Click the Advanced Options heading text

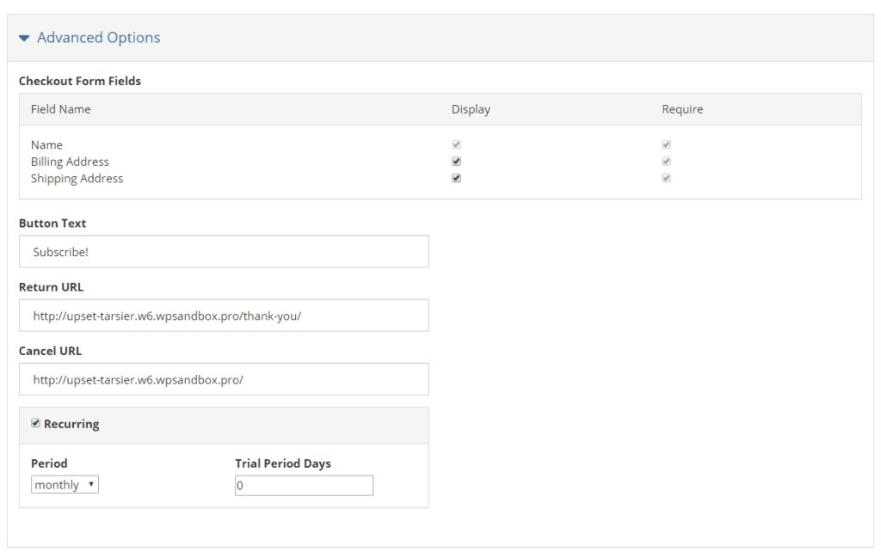(98, 38)
